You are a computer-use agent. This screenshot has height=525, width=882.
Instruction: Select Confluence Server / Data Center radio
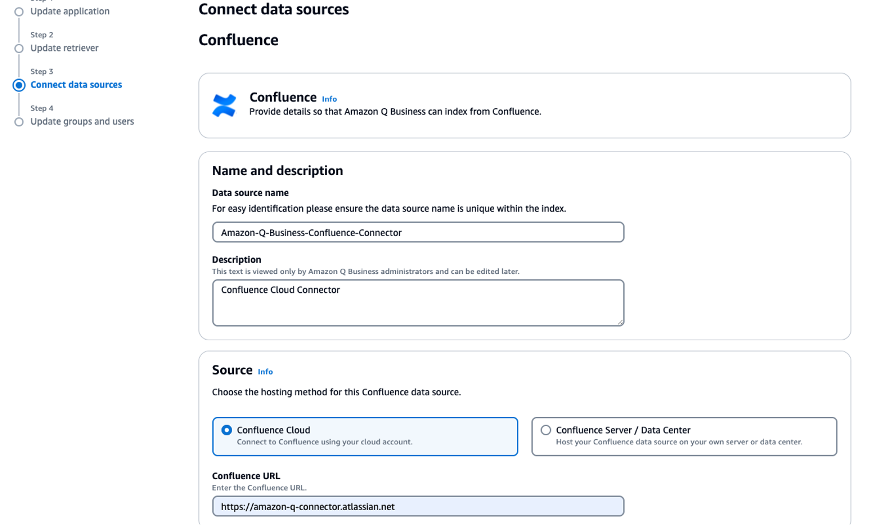[x=546, y=430]
